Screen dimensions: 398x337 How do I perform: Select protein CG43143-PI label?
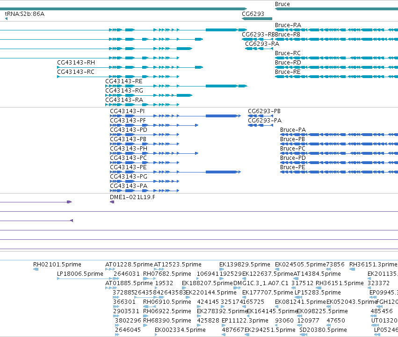127,111
